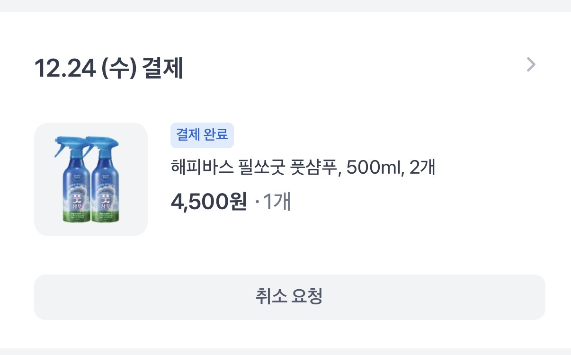The image size is (571, 355).
Task: Tap the 취소 요청 button
Action: coord(290,297)
